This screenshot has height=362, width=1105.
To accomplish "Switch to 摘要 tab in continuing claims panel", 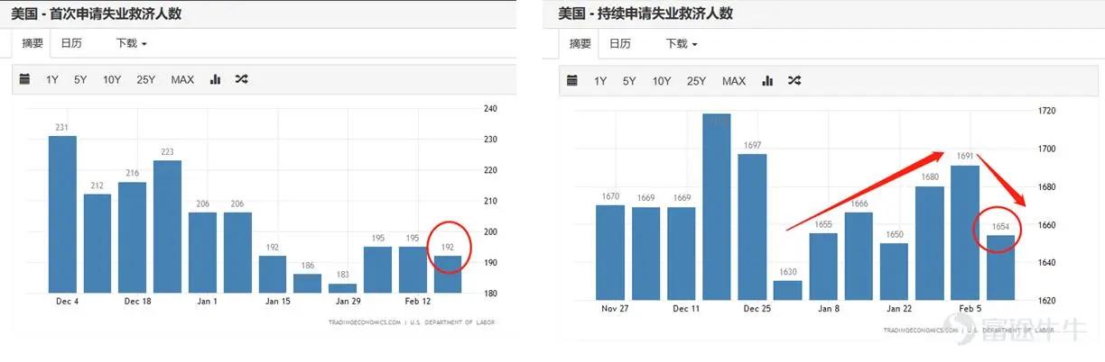I will pyautogui.click(x=580, y=43).
